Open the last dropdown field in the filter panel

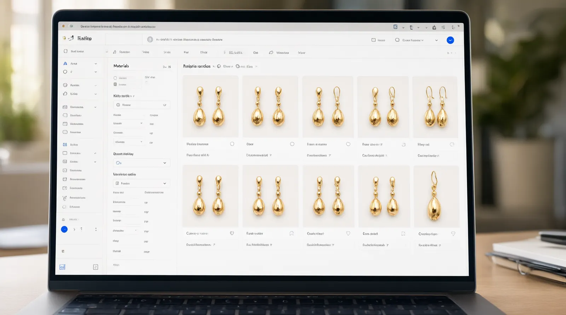[x=141, y=183]
